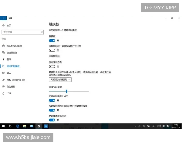Open printer icon for 打印机和扫描仪

[3, 46]
